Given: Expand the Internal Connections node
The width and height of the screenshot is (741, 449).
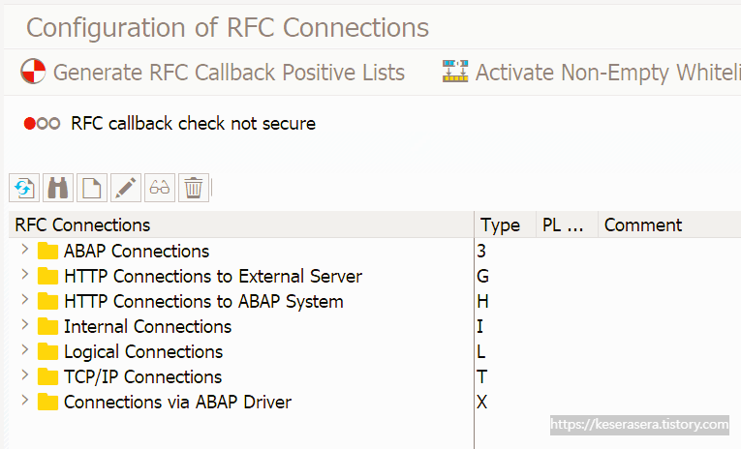Looking at the screenshot, I should (25, 324).
